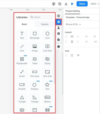The image size is (100, 114).
Task: Select the Link Area component
Action: pyautogui.click(x=47, y=48)
